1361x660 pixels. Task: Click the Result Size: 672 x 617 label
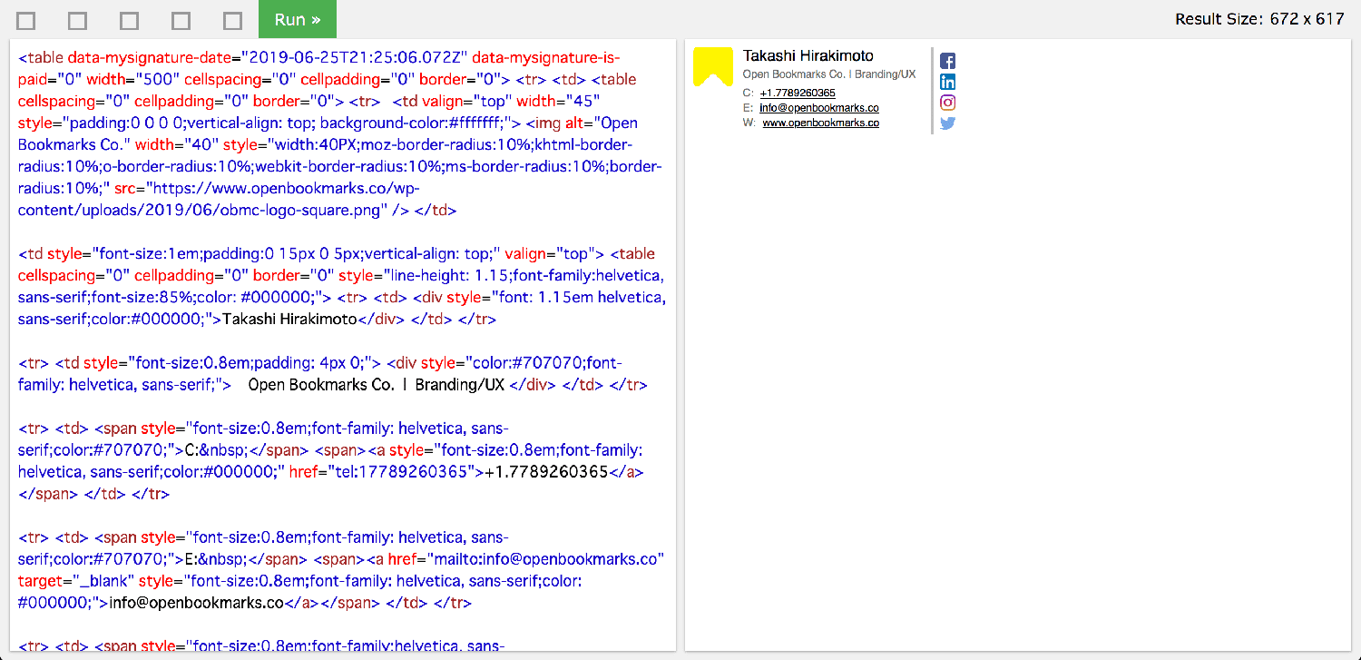(1259, 19)
